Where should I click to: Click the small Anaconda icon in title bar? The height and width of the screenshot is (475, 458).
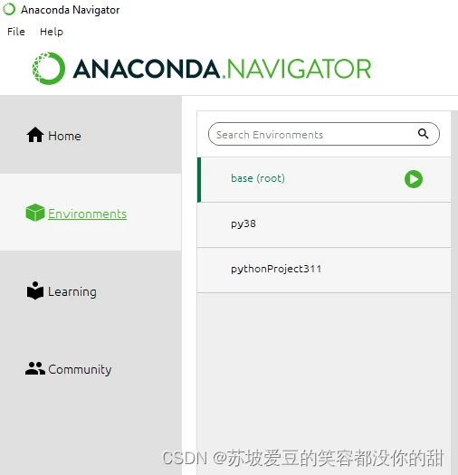(9, 9)
